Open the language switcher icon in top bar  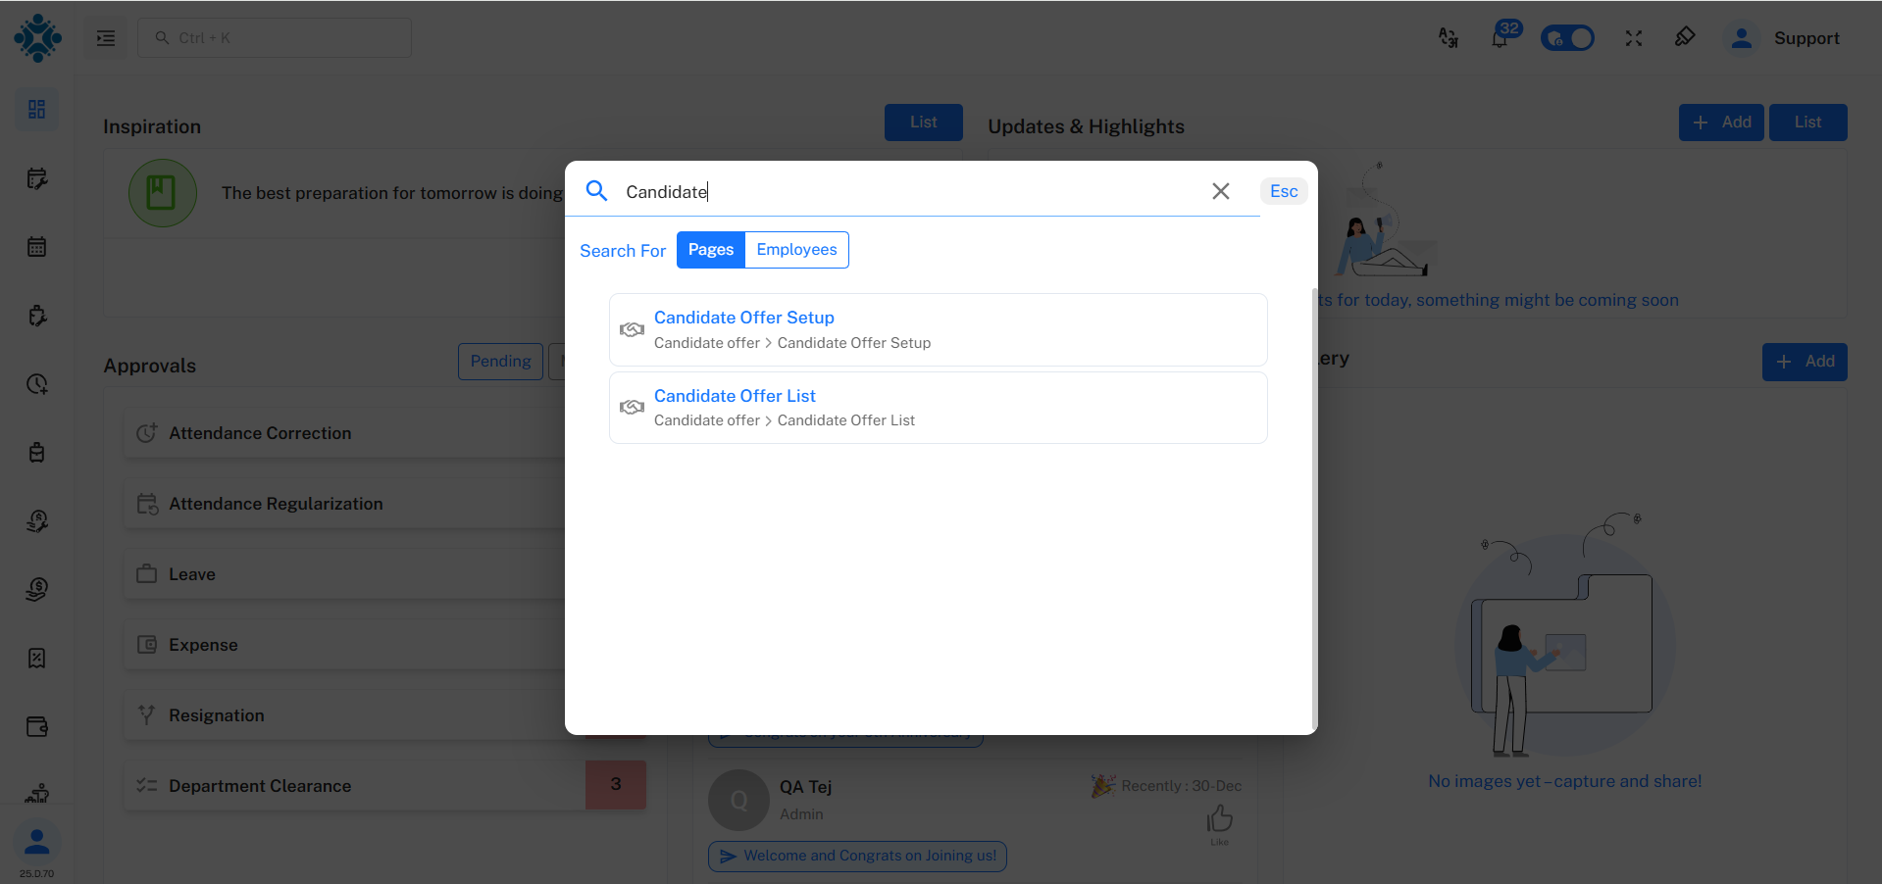(x=1449, y=37)
